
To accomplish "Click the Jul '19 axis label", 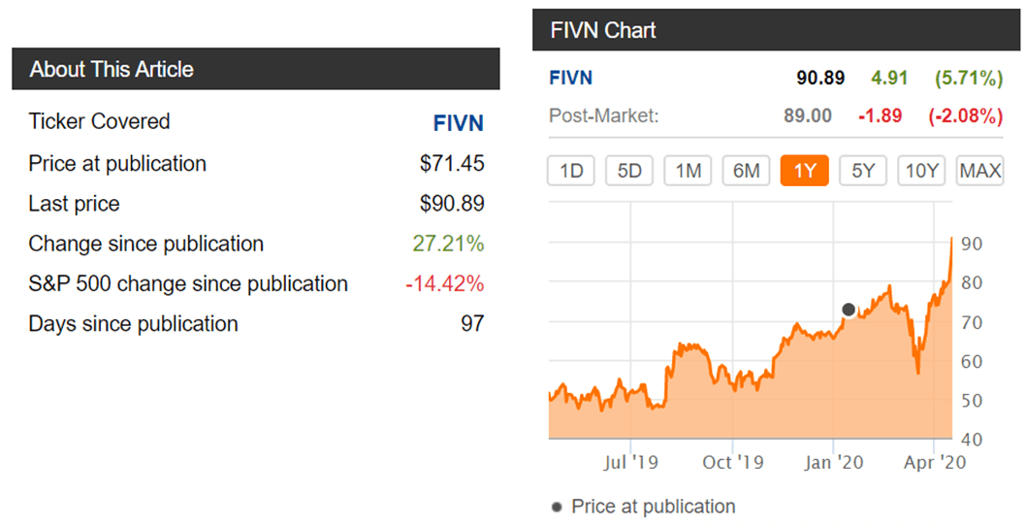I will tap(630, 463).
